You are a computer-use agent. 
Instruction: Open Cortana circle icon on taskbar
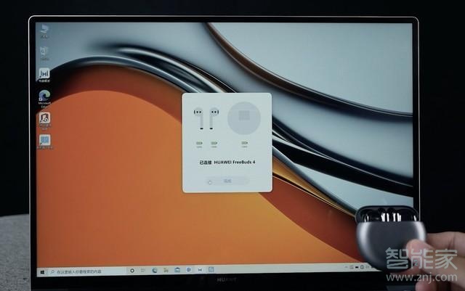click(132, 271)
